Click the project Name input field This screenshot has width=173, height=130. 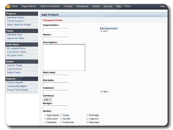(55, 38)
